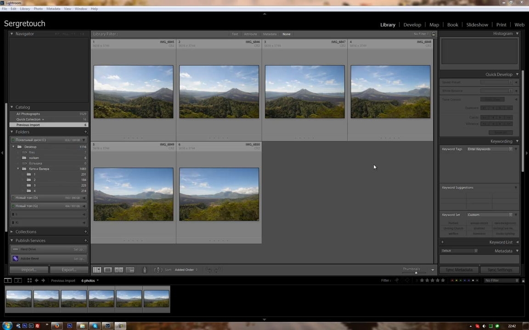Collapse the 'Катя и Валера' folder tree

pos(18,169)
